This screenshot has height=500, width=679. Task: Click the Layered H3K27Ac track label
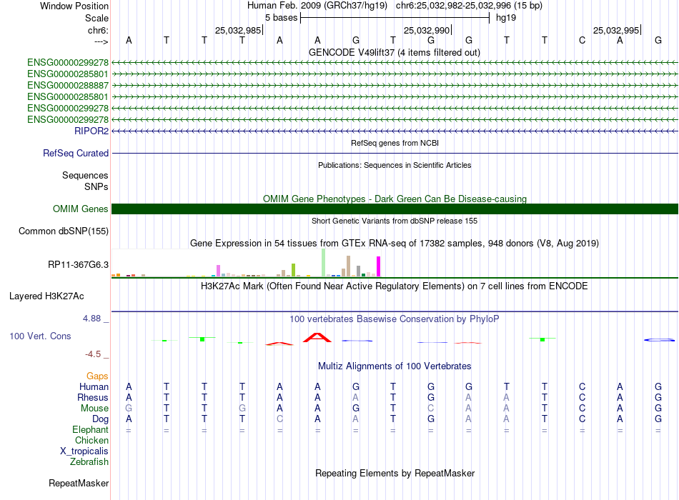pyautogui.click(x=46, y=296)
